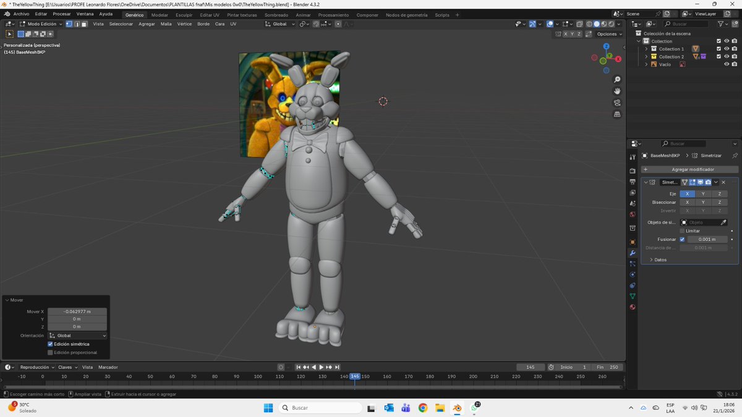Image resolution: width=742 pixels, height=417 pixels.
Task: Open the Particles properties tab icon
Action: point(633,264)
